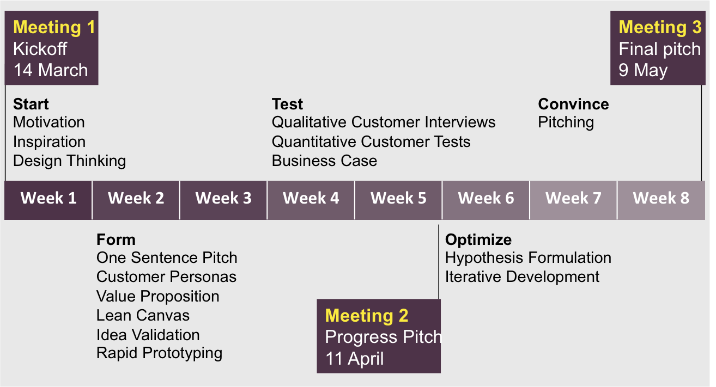Image resolution: width=716 pixels, height=387 pixels.
Task: Click the Week 6 timeline segment
Action: point(486,199)
